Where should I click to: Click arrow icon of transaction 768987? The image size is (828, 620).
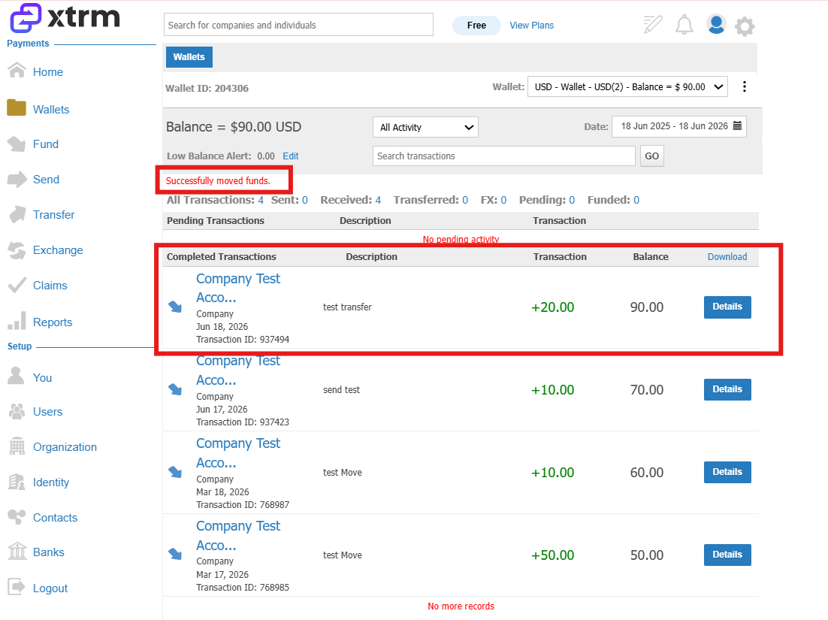click(175, 472)
